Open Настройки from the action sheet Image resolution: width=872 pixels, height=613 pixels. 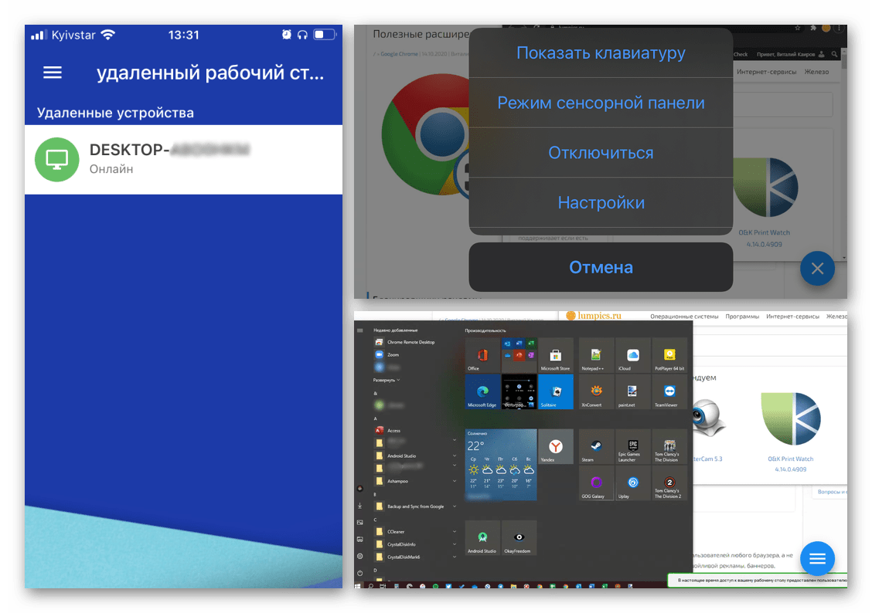coord(601,203)
